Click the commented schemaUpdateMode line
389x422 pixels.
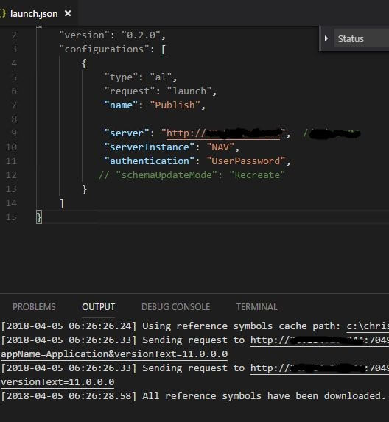point(192,175)
